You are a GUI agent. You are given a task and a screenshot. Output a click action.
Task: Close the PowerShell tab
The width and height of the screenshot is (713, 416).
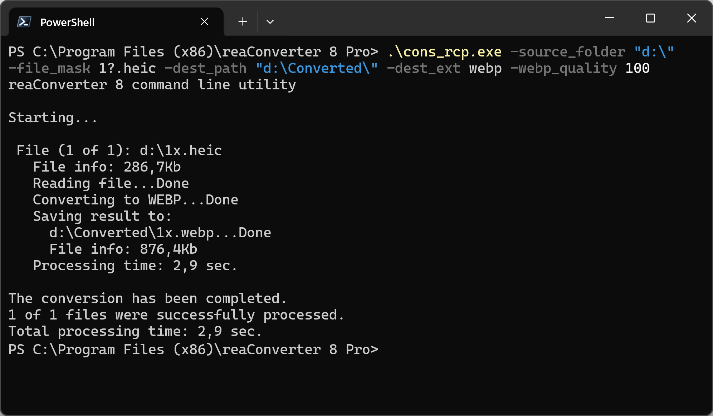click(204, 22)
